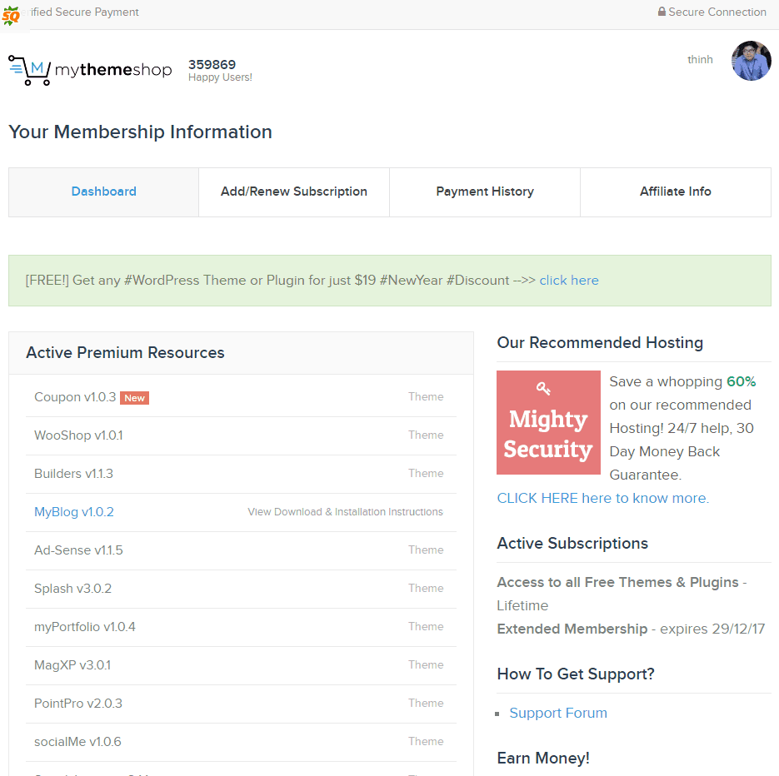Select myPortfolio v1.0.4 resource
This screenshot has height=776, width=779.
(x=84, y=627)
